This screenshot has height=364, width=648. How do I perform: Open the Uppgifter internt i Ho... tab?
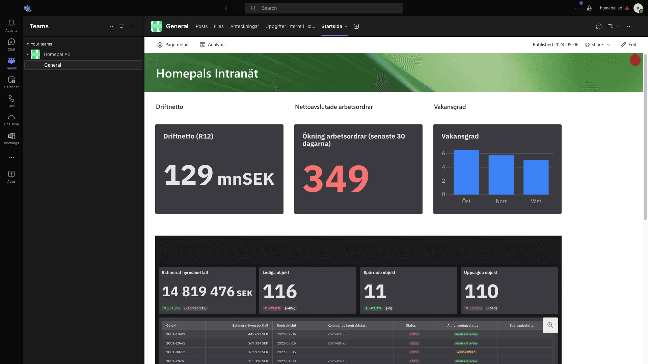(290, 26)
